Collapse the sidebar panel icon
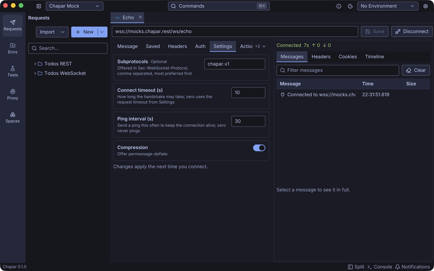The height and width of the screenshot is (271, 434). 39,6
